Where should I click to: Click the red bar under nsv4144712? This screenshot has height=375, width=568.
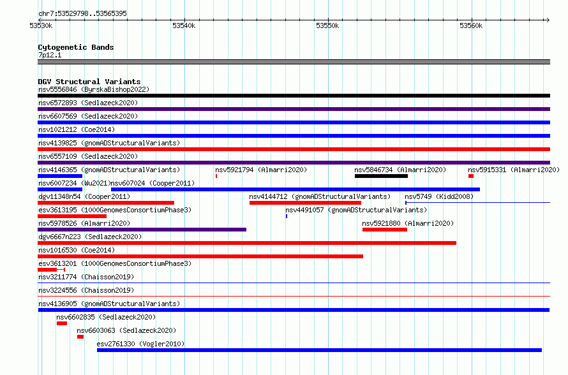(x=305, y=203)
